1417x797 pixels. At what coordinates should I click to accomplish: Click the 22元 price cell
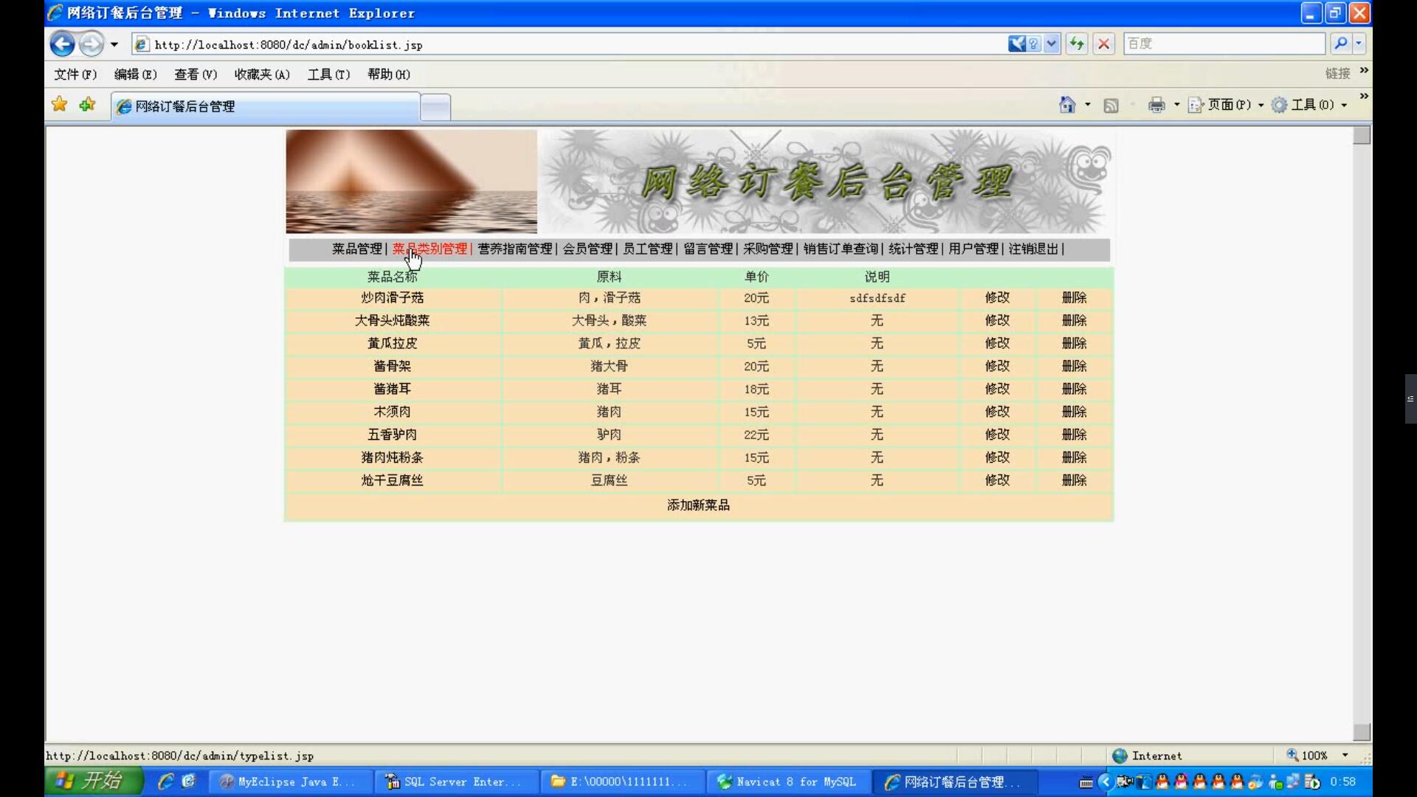pyautogui.click(x=756, y=435)
